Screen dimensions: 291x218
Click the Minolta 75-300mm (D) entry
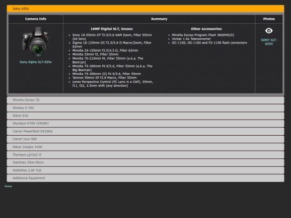point(107,74)
